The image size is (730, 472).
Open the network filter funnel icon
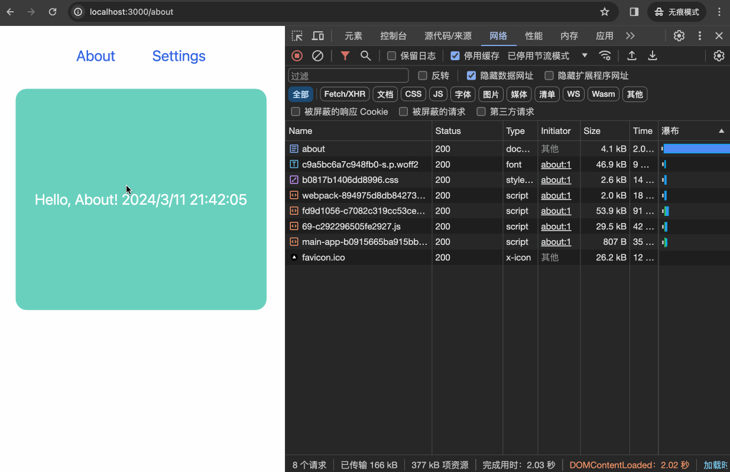(x=345, y=55)
